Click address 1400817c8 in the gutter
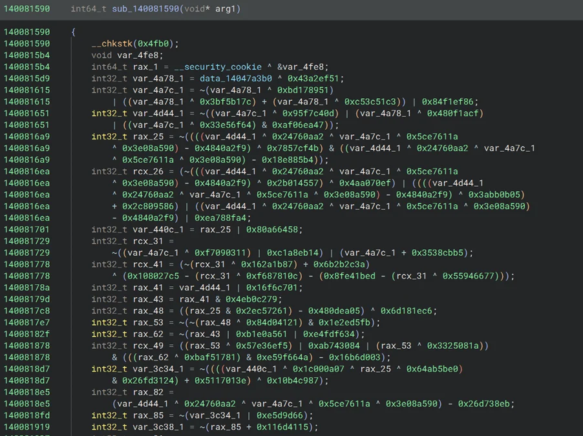583x436 pixels. click(x=26, y=311)
